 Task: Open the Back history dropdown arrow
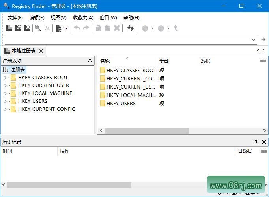click(x=153, y=28)
